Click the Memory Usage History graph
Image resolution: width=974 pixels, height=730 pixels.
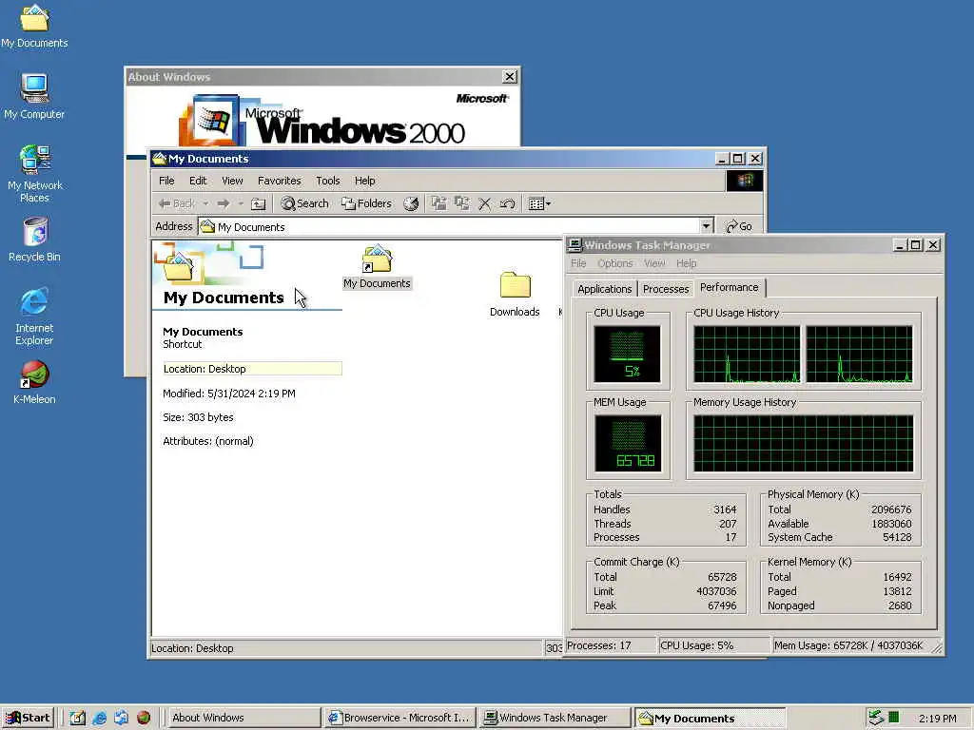tap(803, 443)
